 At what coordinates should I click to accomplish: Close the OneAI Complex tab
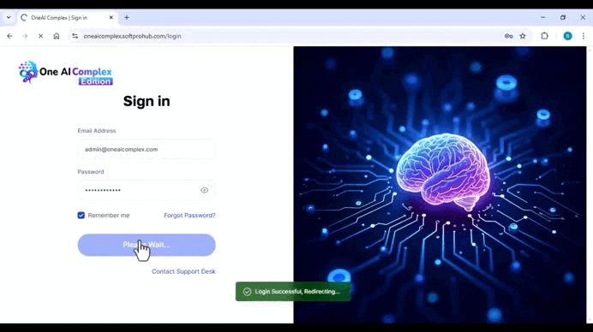coord(111,17)
